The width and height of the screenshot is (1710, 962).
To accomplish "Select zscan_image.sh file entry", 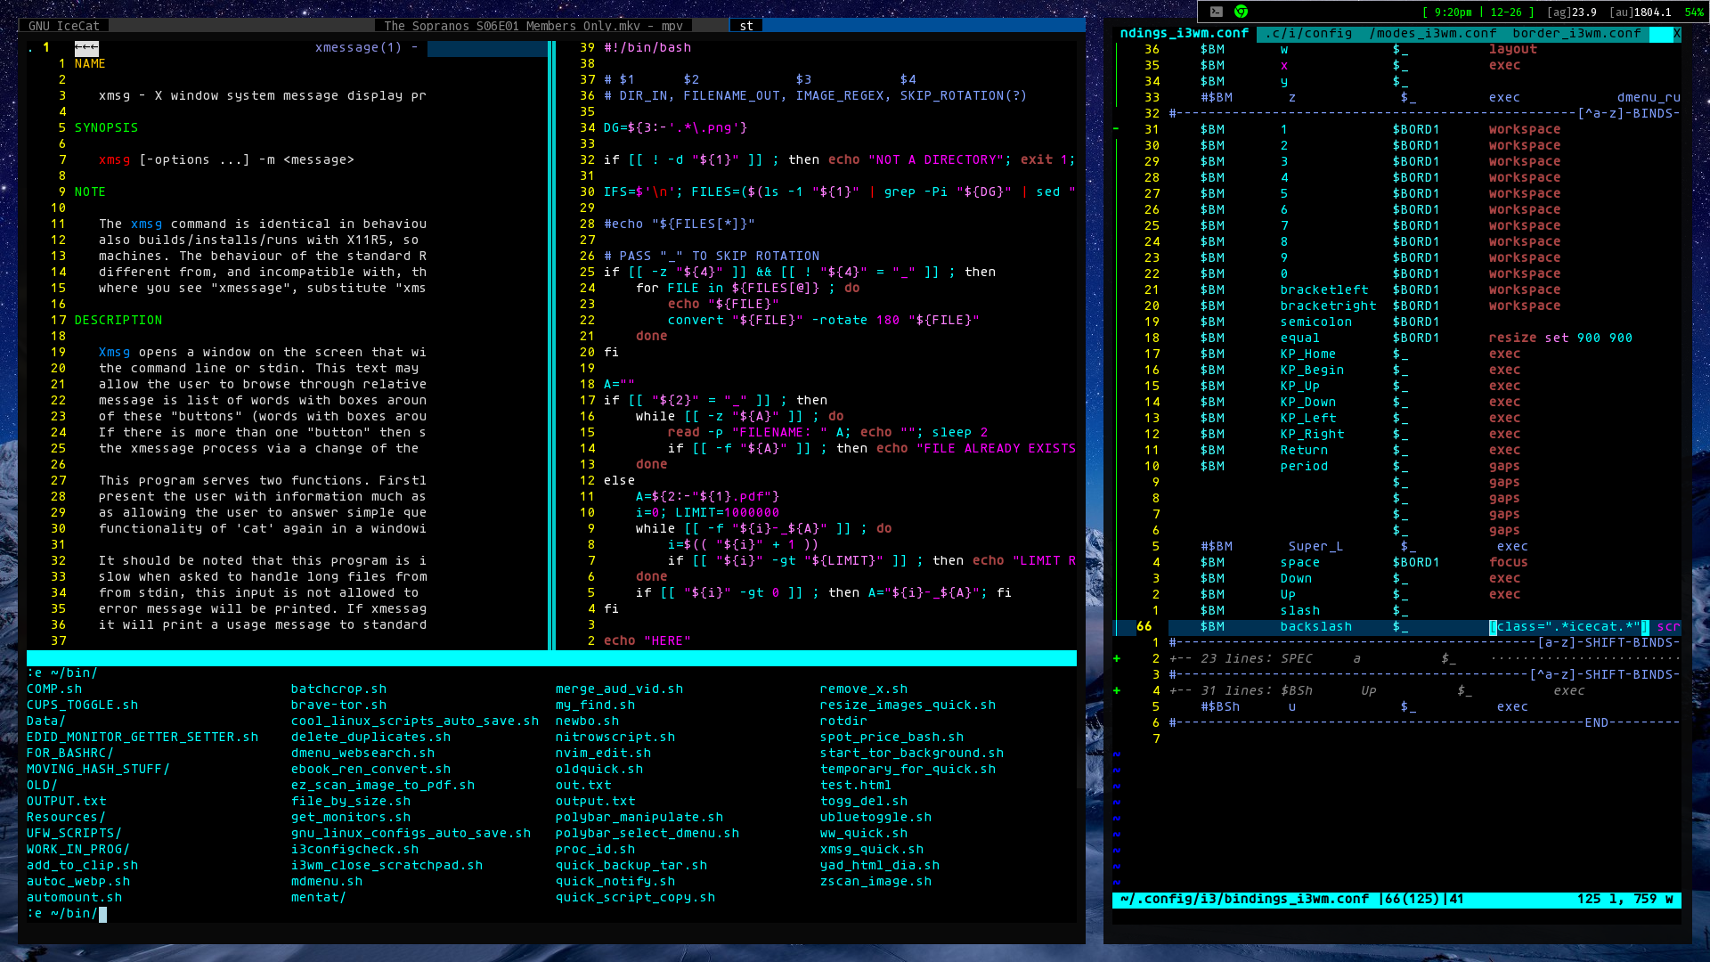I will point(875,882).
